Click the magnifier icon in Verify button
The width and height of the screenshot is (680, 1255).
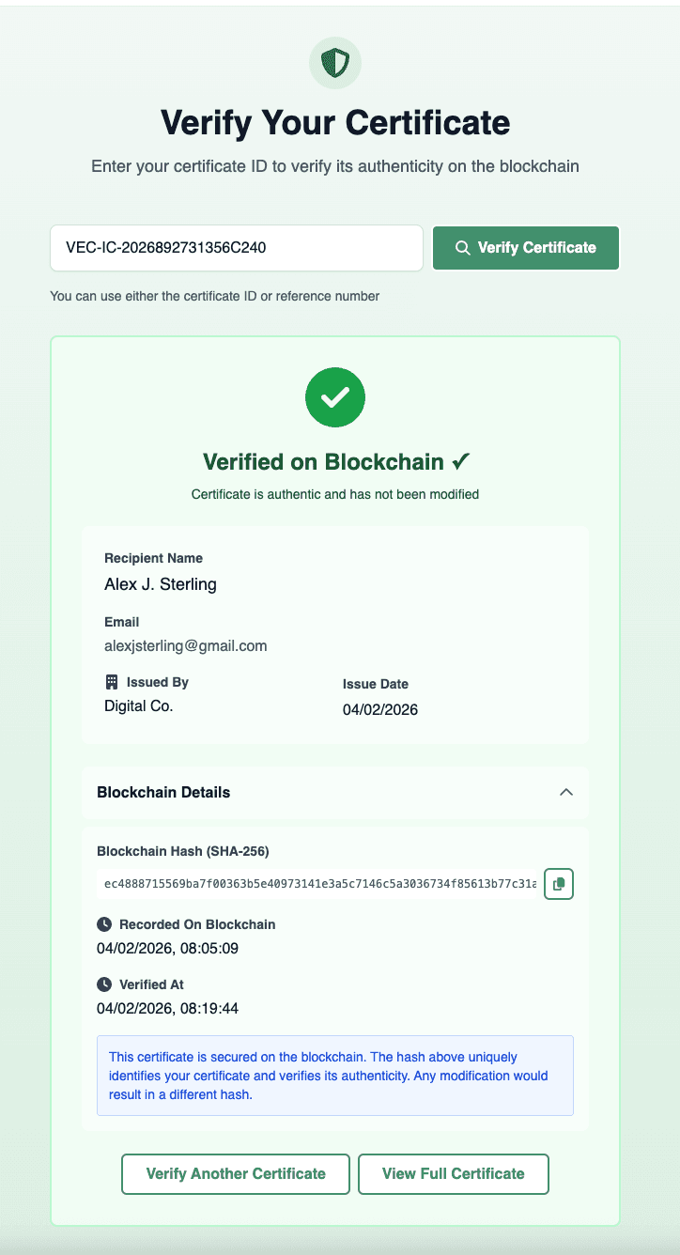pyautogui.click(x=462, y=248)
